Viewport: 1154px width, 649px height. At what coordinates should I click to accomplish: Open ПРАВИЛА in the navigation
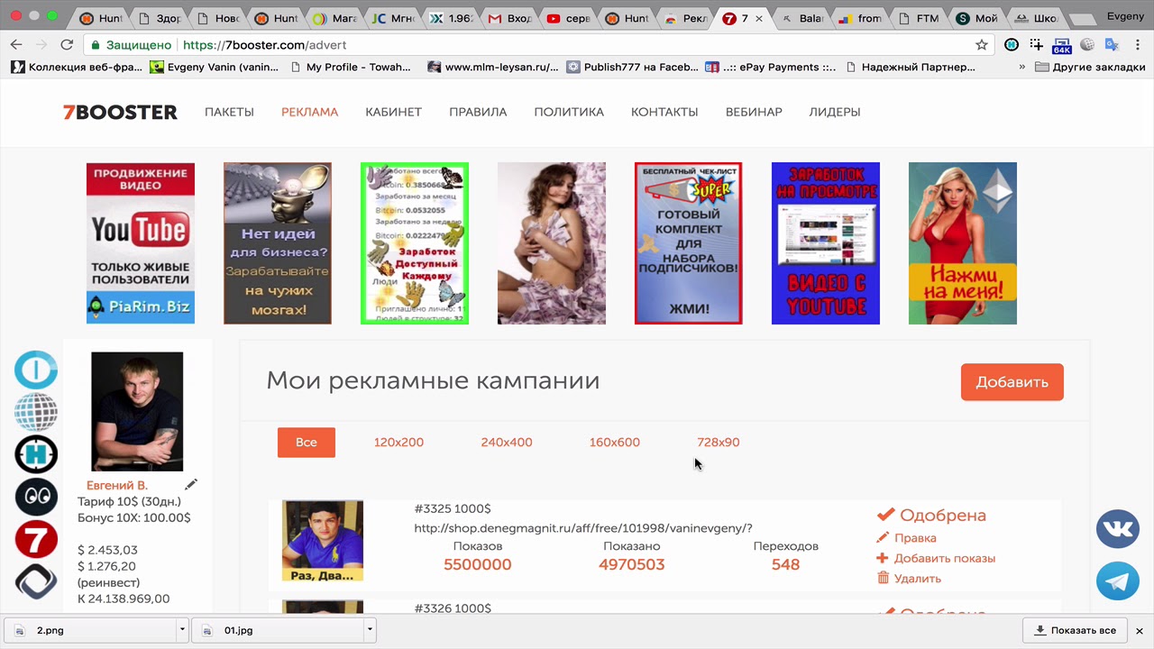pyautogui.click(x=478, y=112)
